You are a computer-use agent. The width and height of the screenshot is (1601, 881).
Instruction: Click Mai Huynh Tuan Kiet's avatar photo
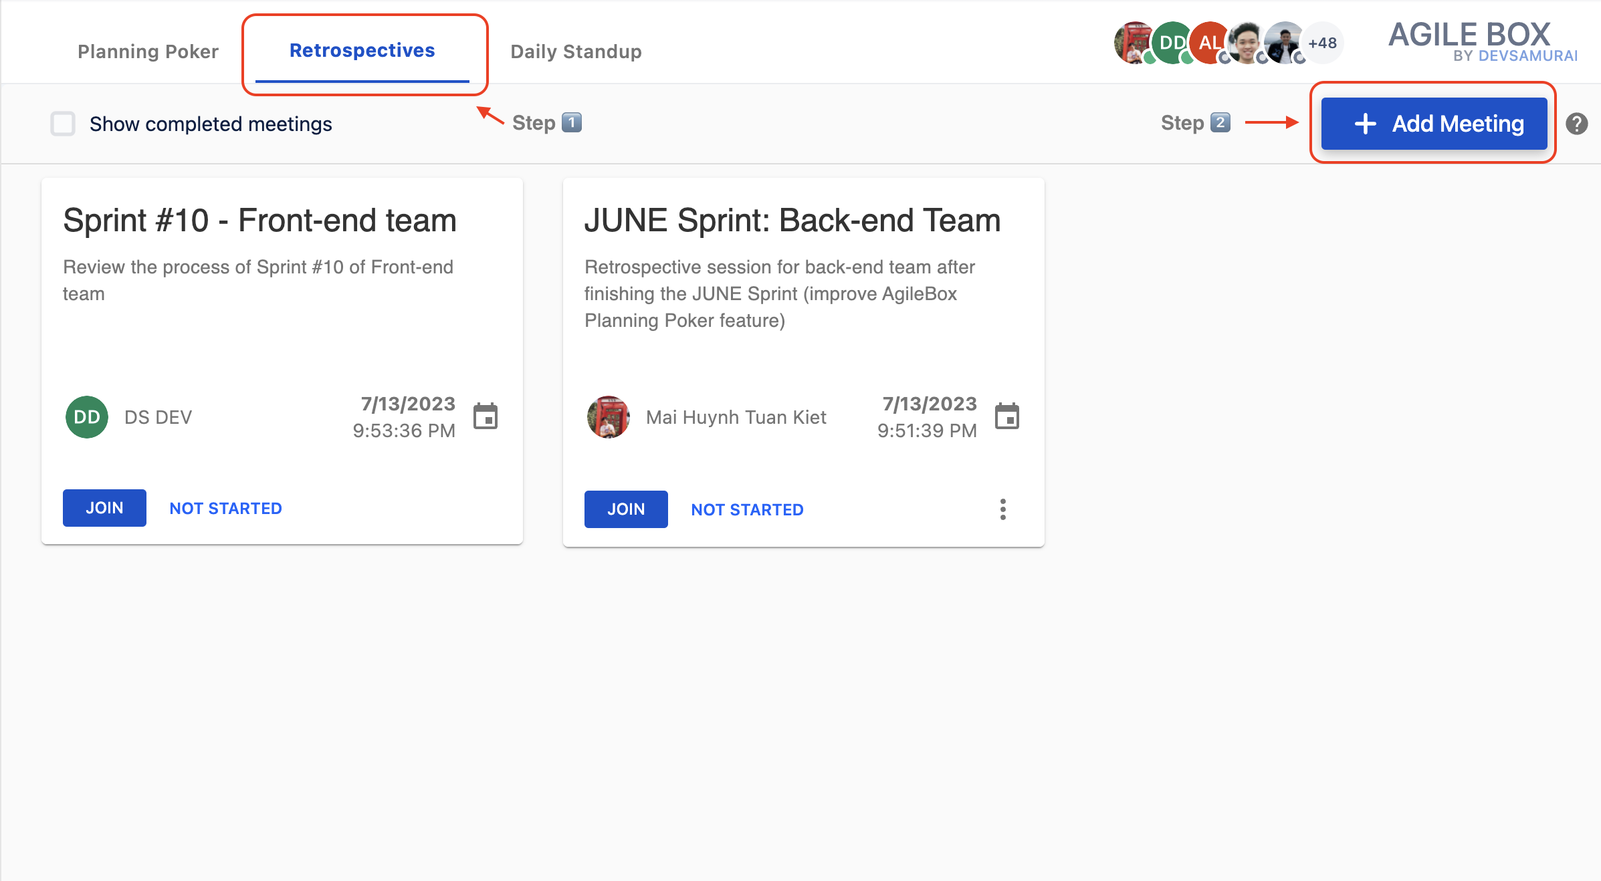pyautogui.click(x=608, y=417)
